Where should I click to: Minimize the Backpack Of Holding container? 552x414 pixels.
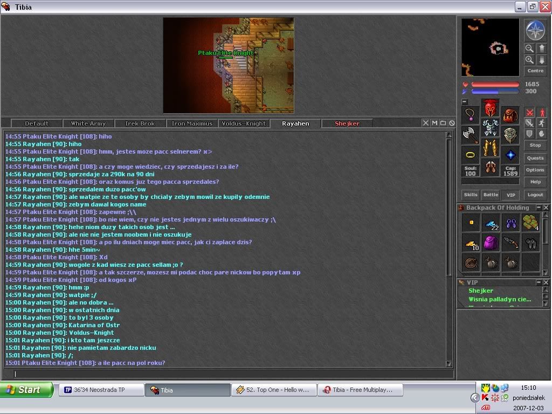click(539, 208)
